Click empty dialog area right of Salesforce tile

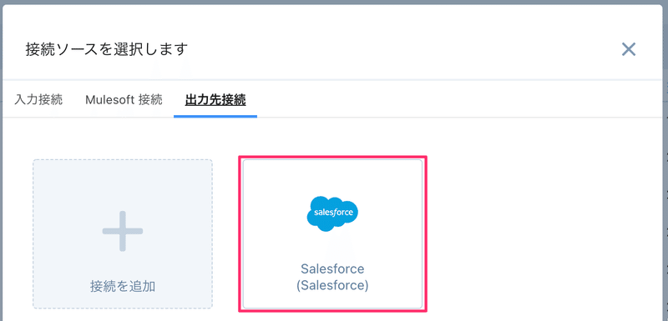tap(541, 233)
